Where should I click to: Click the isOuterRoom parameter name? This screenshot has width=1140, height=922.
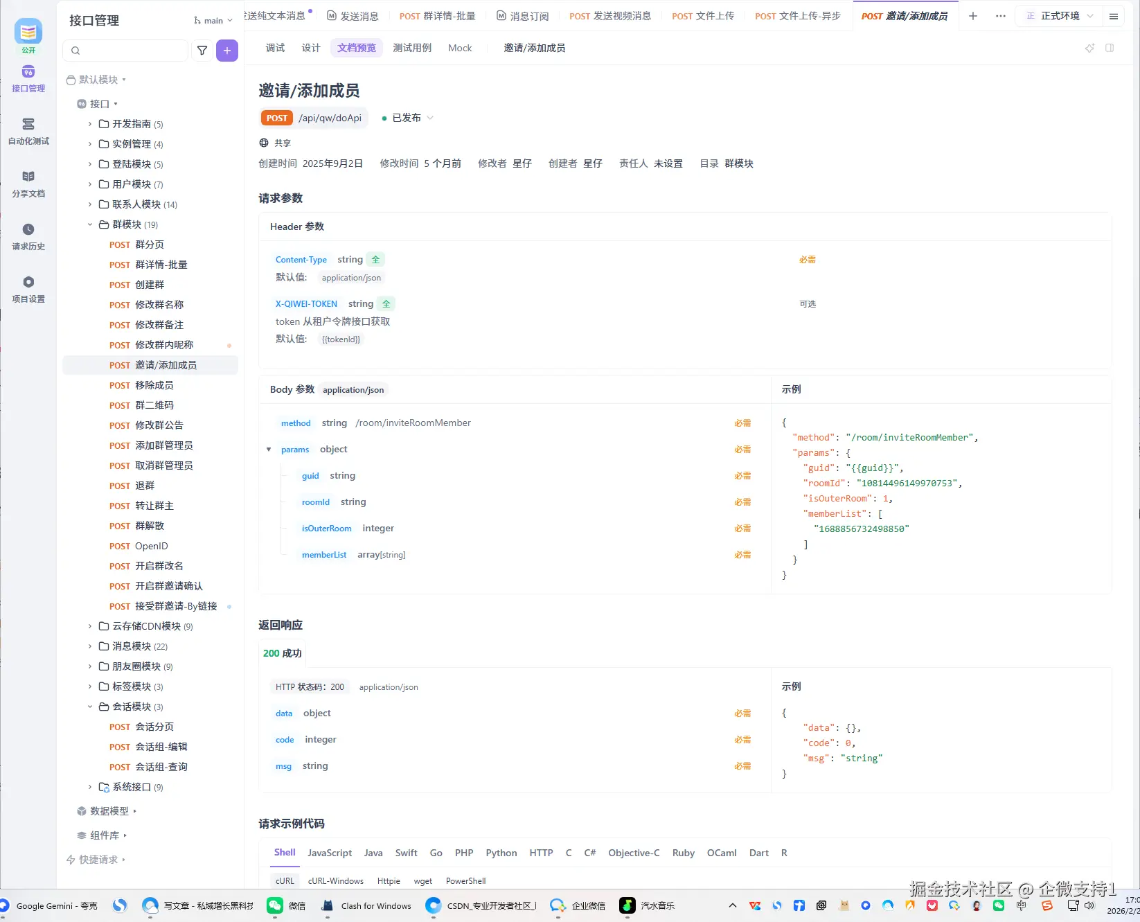coord(326,529)
